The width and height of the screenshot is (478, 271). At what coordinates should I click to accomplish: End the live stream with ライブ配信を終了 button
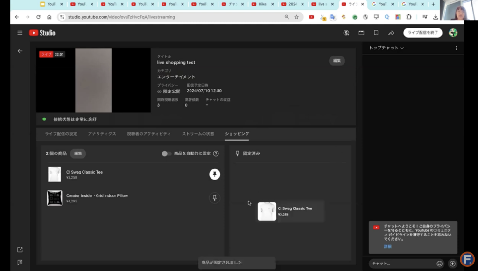[x=422, y=33]
